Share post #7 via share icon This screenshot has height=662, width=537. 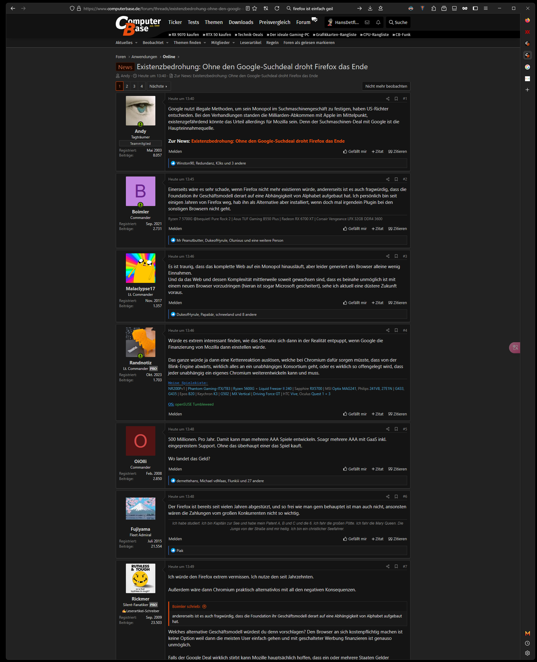coord(387,566)
